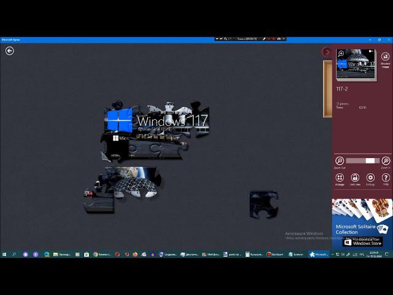Open the Help question mark
This screenshot has height=295, width=393.
pyautogui.click(x=386, y=178)
